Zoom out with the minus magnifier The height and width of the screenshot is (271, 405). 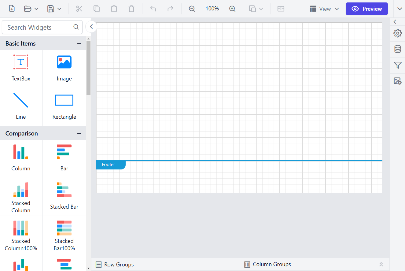192,9
